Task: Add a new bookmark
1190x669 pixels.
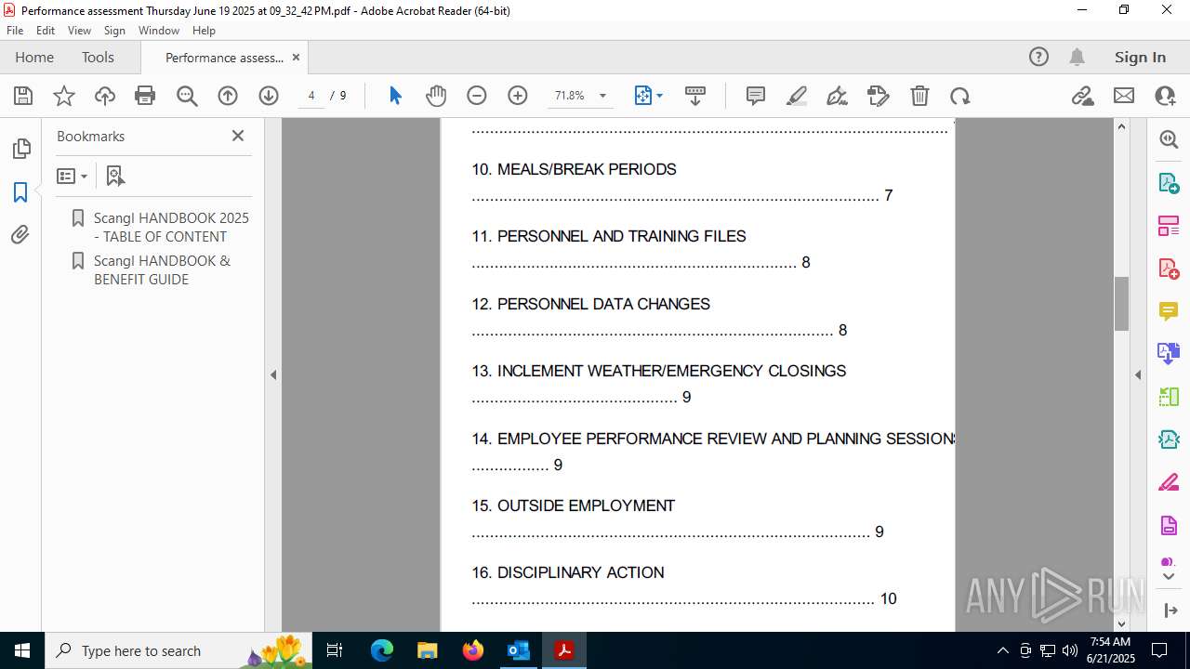Action: coord(115,176)
